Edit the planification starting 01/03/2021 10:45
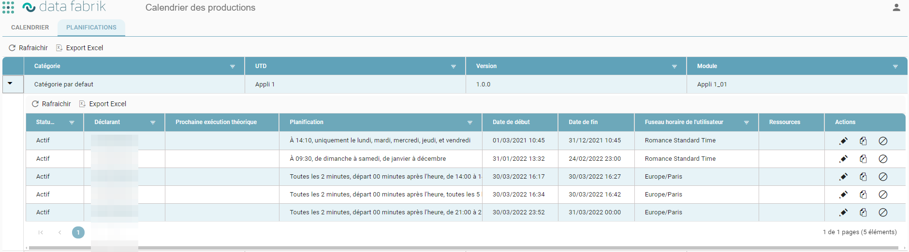The image size is (909, 252). coord(844,141)
